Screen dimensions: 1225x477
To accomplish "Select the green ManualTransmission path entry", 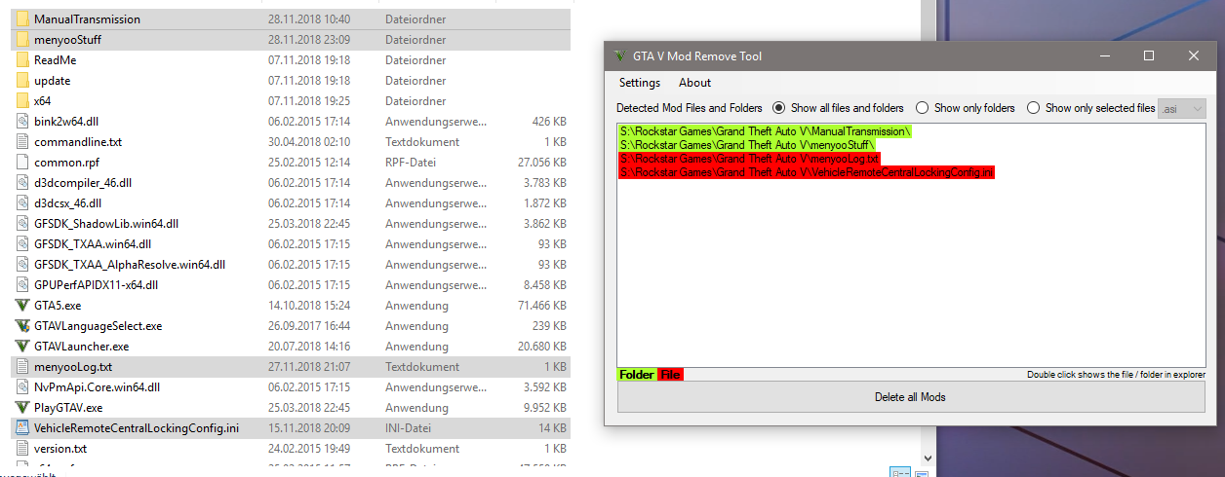I will (765, 131).
